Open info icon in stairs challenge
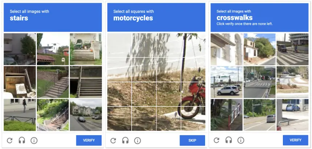Image resolution: width=312 pixels, height=149 pixels. click(x=34, y=140)
